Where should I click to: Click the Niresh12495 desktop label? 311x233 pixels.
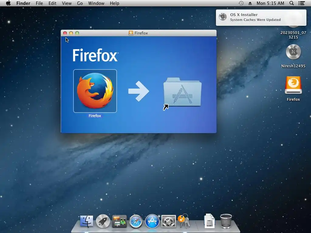point(293,66)
